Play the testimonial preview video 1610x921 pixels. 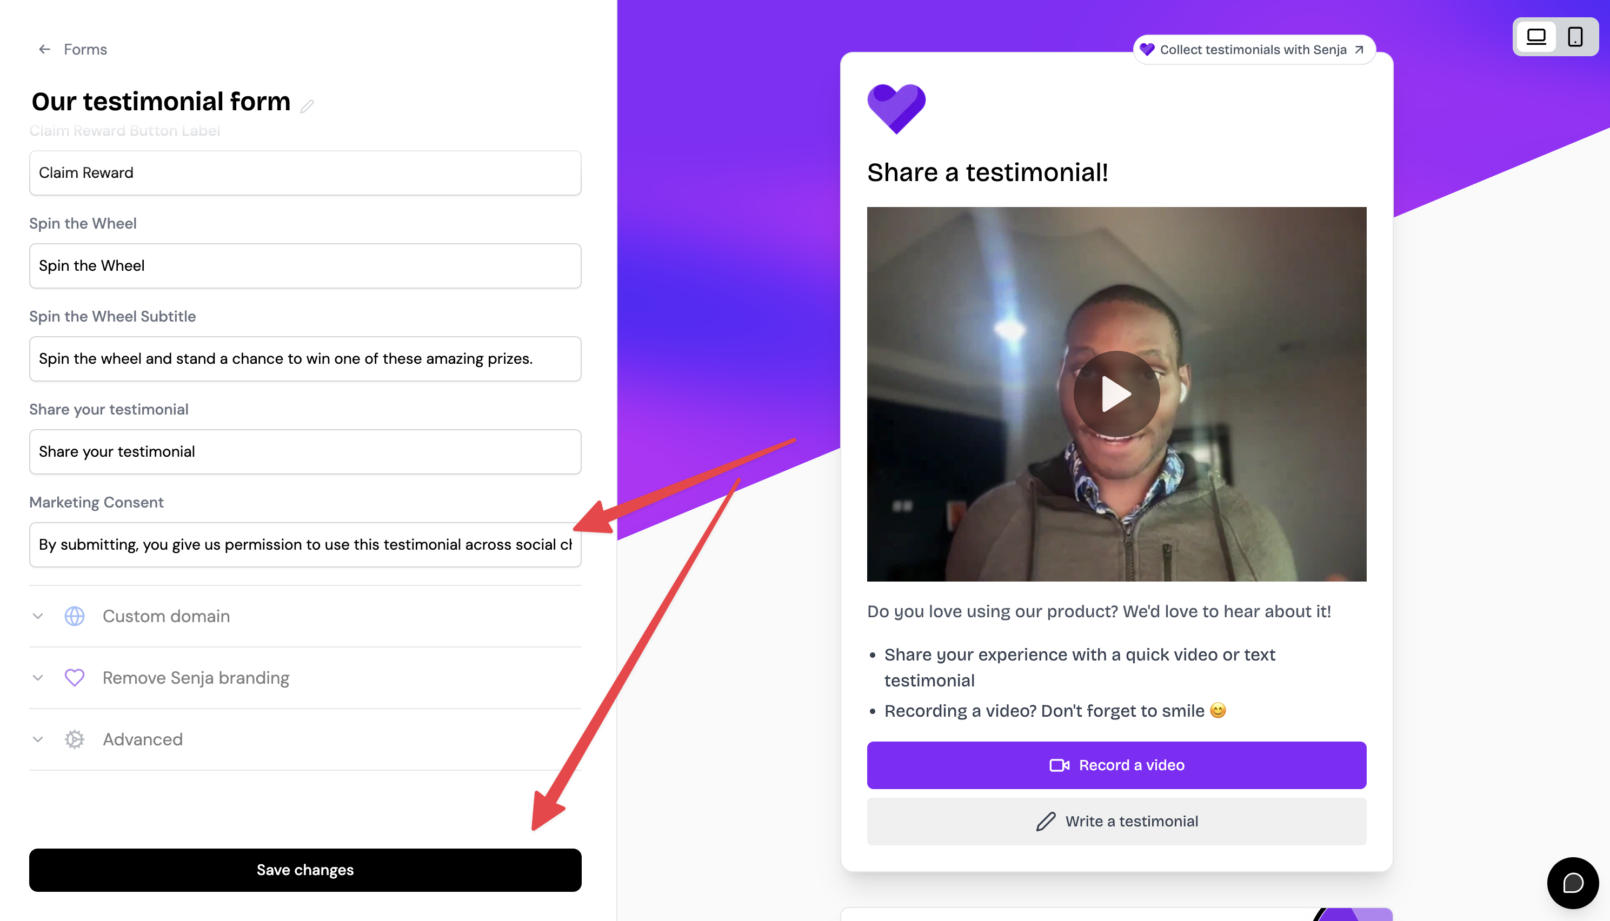pyautogui.click(x=1116, y=393)
